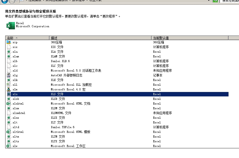The width and height of the screenshot is (239, 158).
Task: Click the default value "记事本" in the .xlg row
Action: point(158,75)
